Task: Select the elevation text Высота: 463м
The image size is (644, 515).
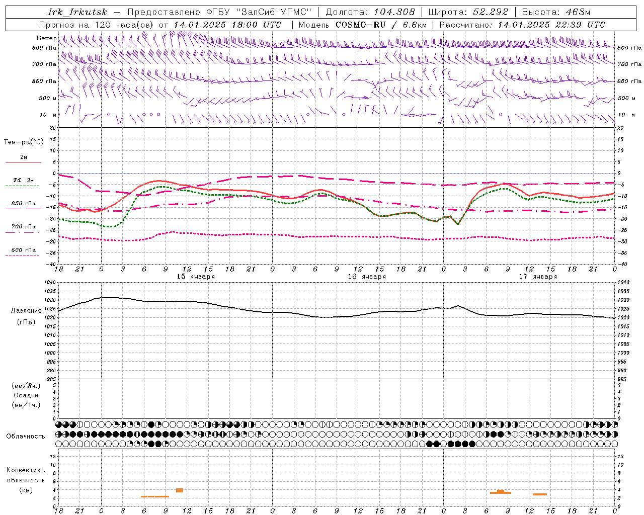Action: click(x=556, y=12)
